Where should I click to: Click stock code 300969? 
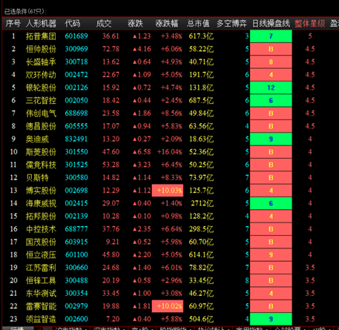(x=76, y=49)
